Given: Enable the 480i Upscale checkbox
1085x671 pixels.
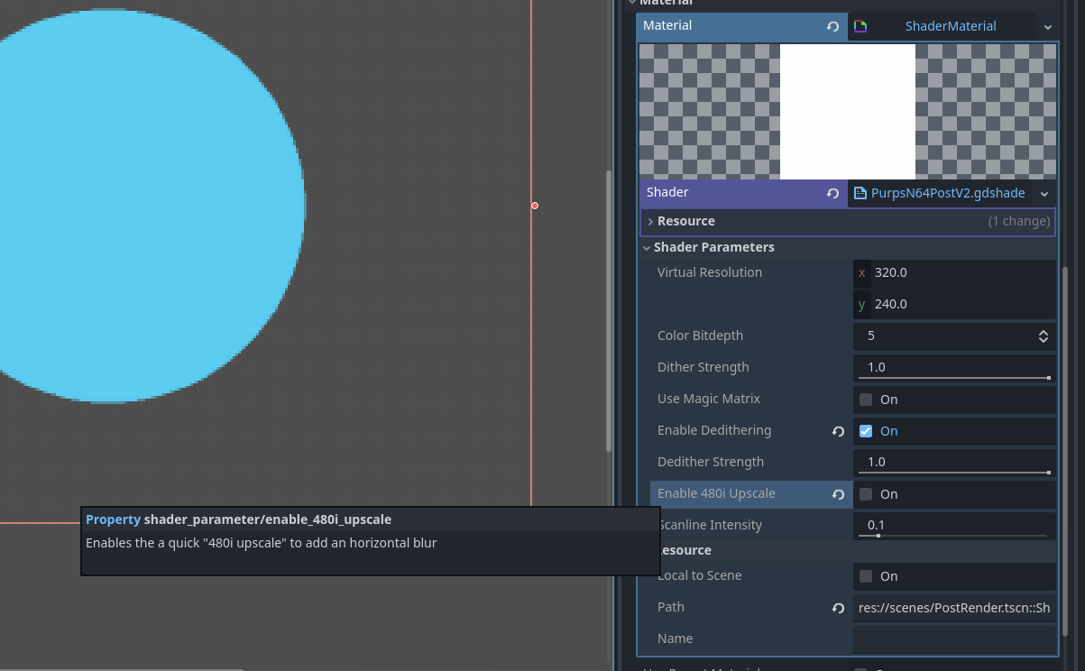Looking at the screenshot, I should coord(866,494).
